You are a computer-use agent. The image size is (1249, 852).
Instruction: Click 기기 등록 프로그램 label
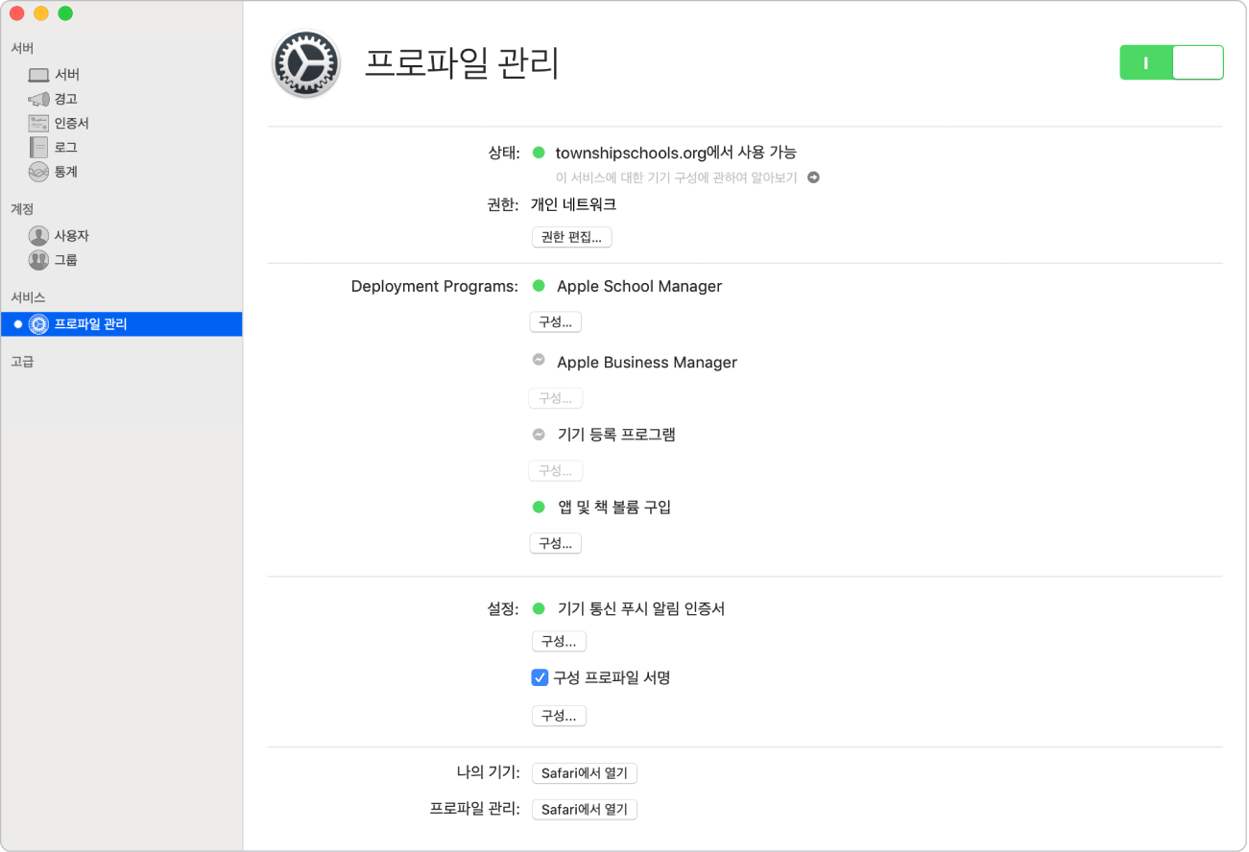coord(616,434)
